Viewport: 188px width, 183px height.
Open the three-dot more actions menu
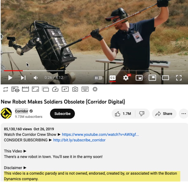[x=183, y=114]
